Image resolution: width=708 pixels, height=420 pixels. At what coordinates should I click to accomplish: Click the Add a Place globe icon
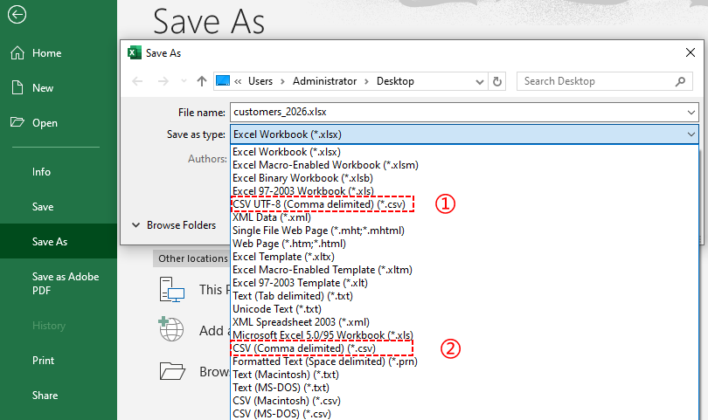pos(171,329)
